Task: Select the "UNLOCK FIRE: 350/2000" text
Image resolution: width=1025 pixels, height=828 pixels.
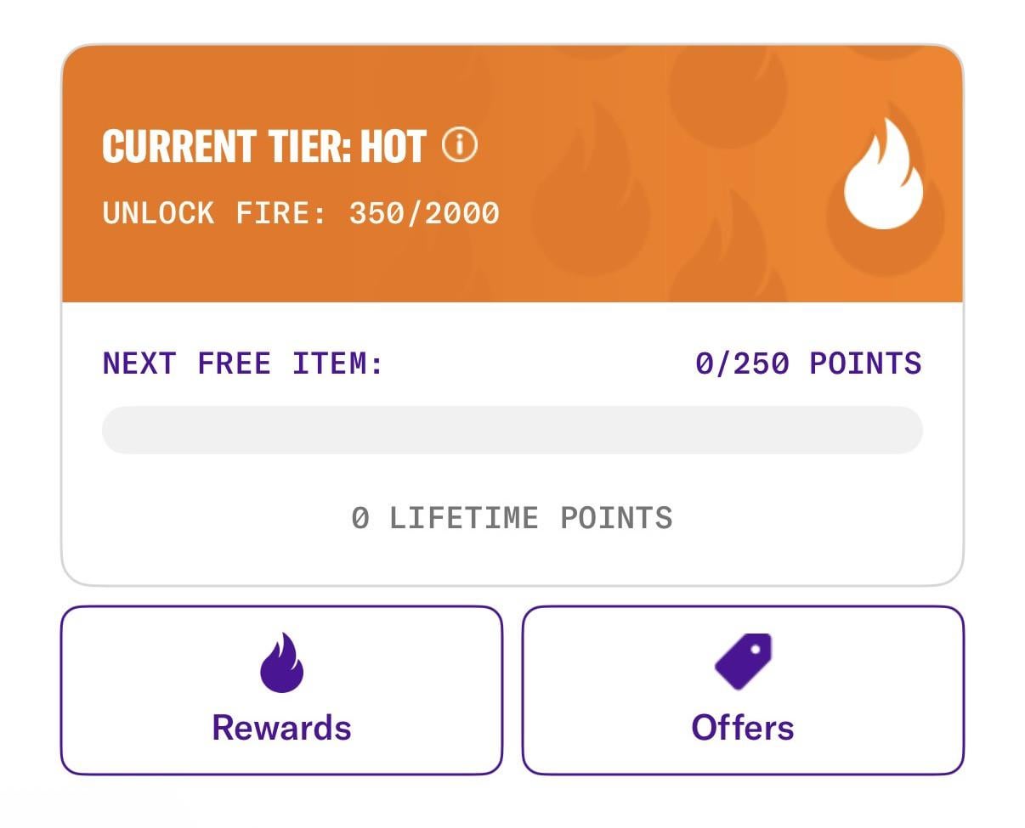Action: (x=300, y=212)
